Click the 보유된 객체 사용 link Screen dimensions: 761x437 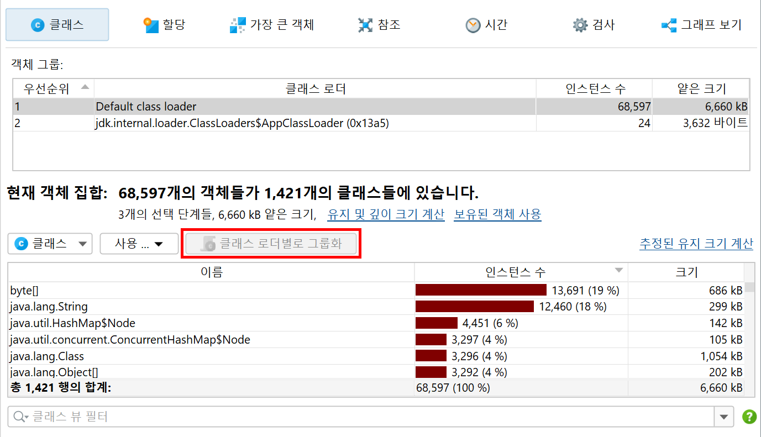click(497, 214)
